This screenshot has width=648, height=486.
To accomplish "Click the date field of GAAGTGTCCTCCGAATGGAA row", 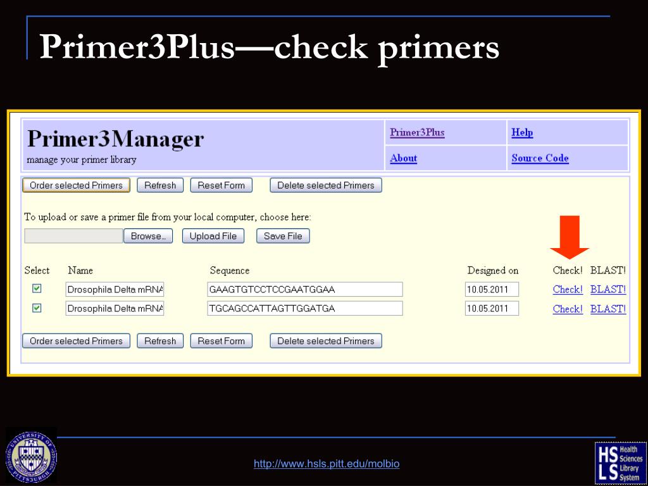I will (492, 289).
